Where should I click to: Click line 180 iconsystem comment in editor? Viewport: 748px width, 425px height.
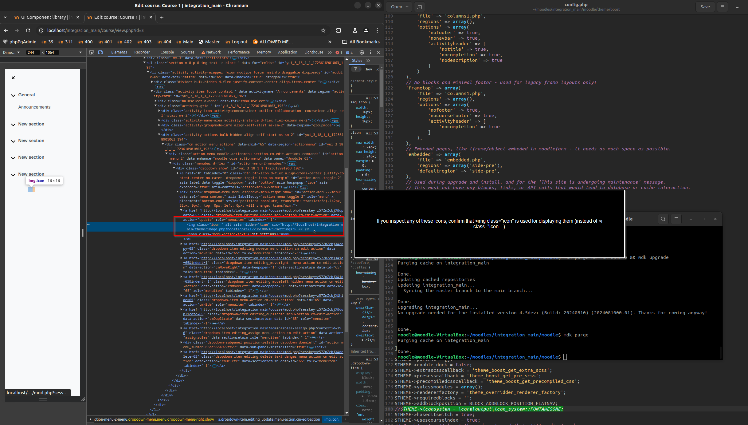[x=479, y=409]
